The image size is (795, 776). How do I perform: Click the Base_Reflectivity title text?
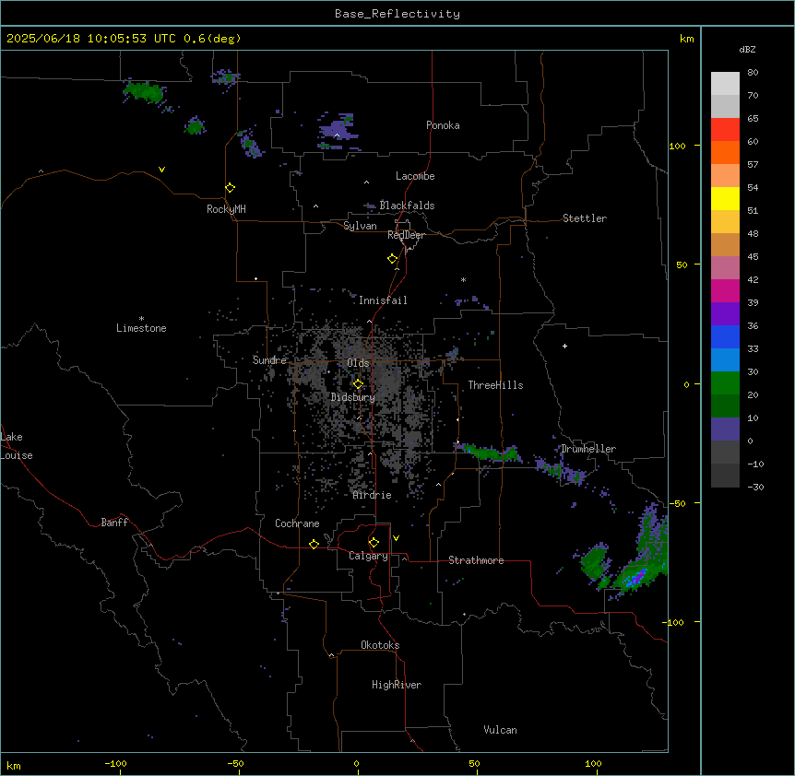[x=397, y=14]
